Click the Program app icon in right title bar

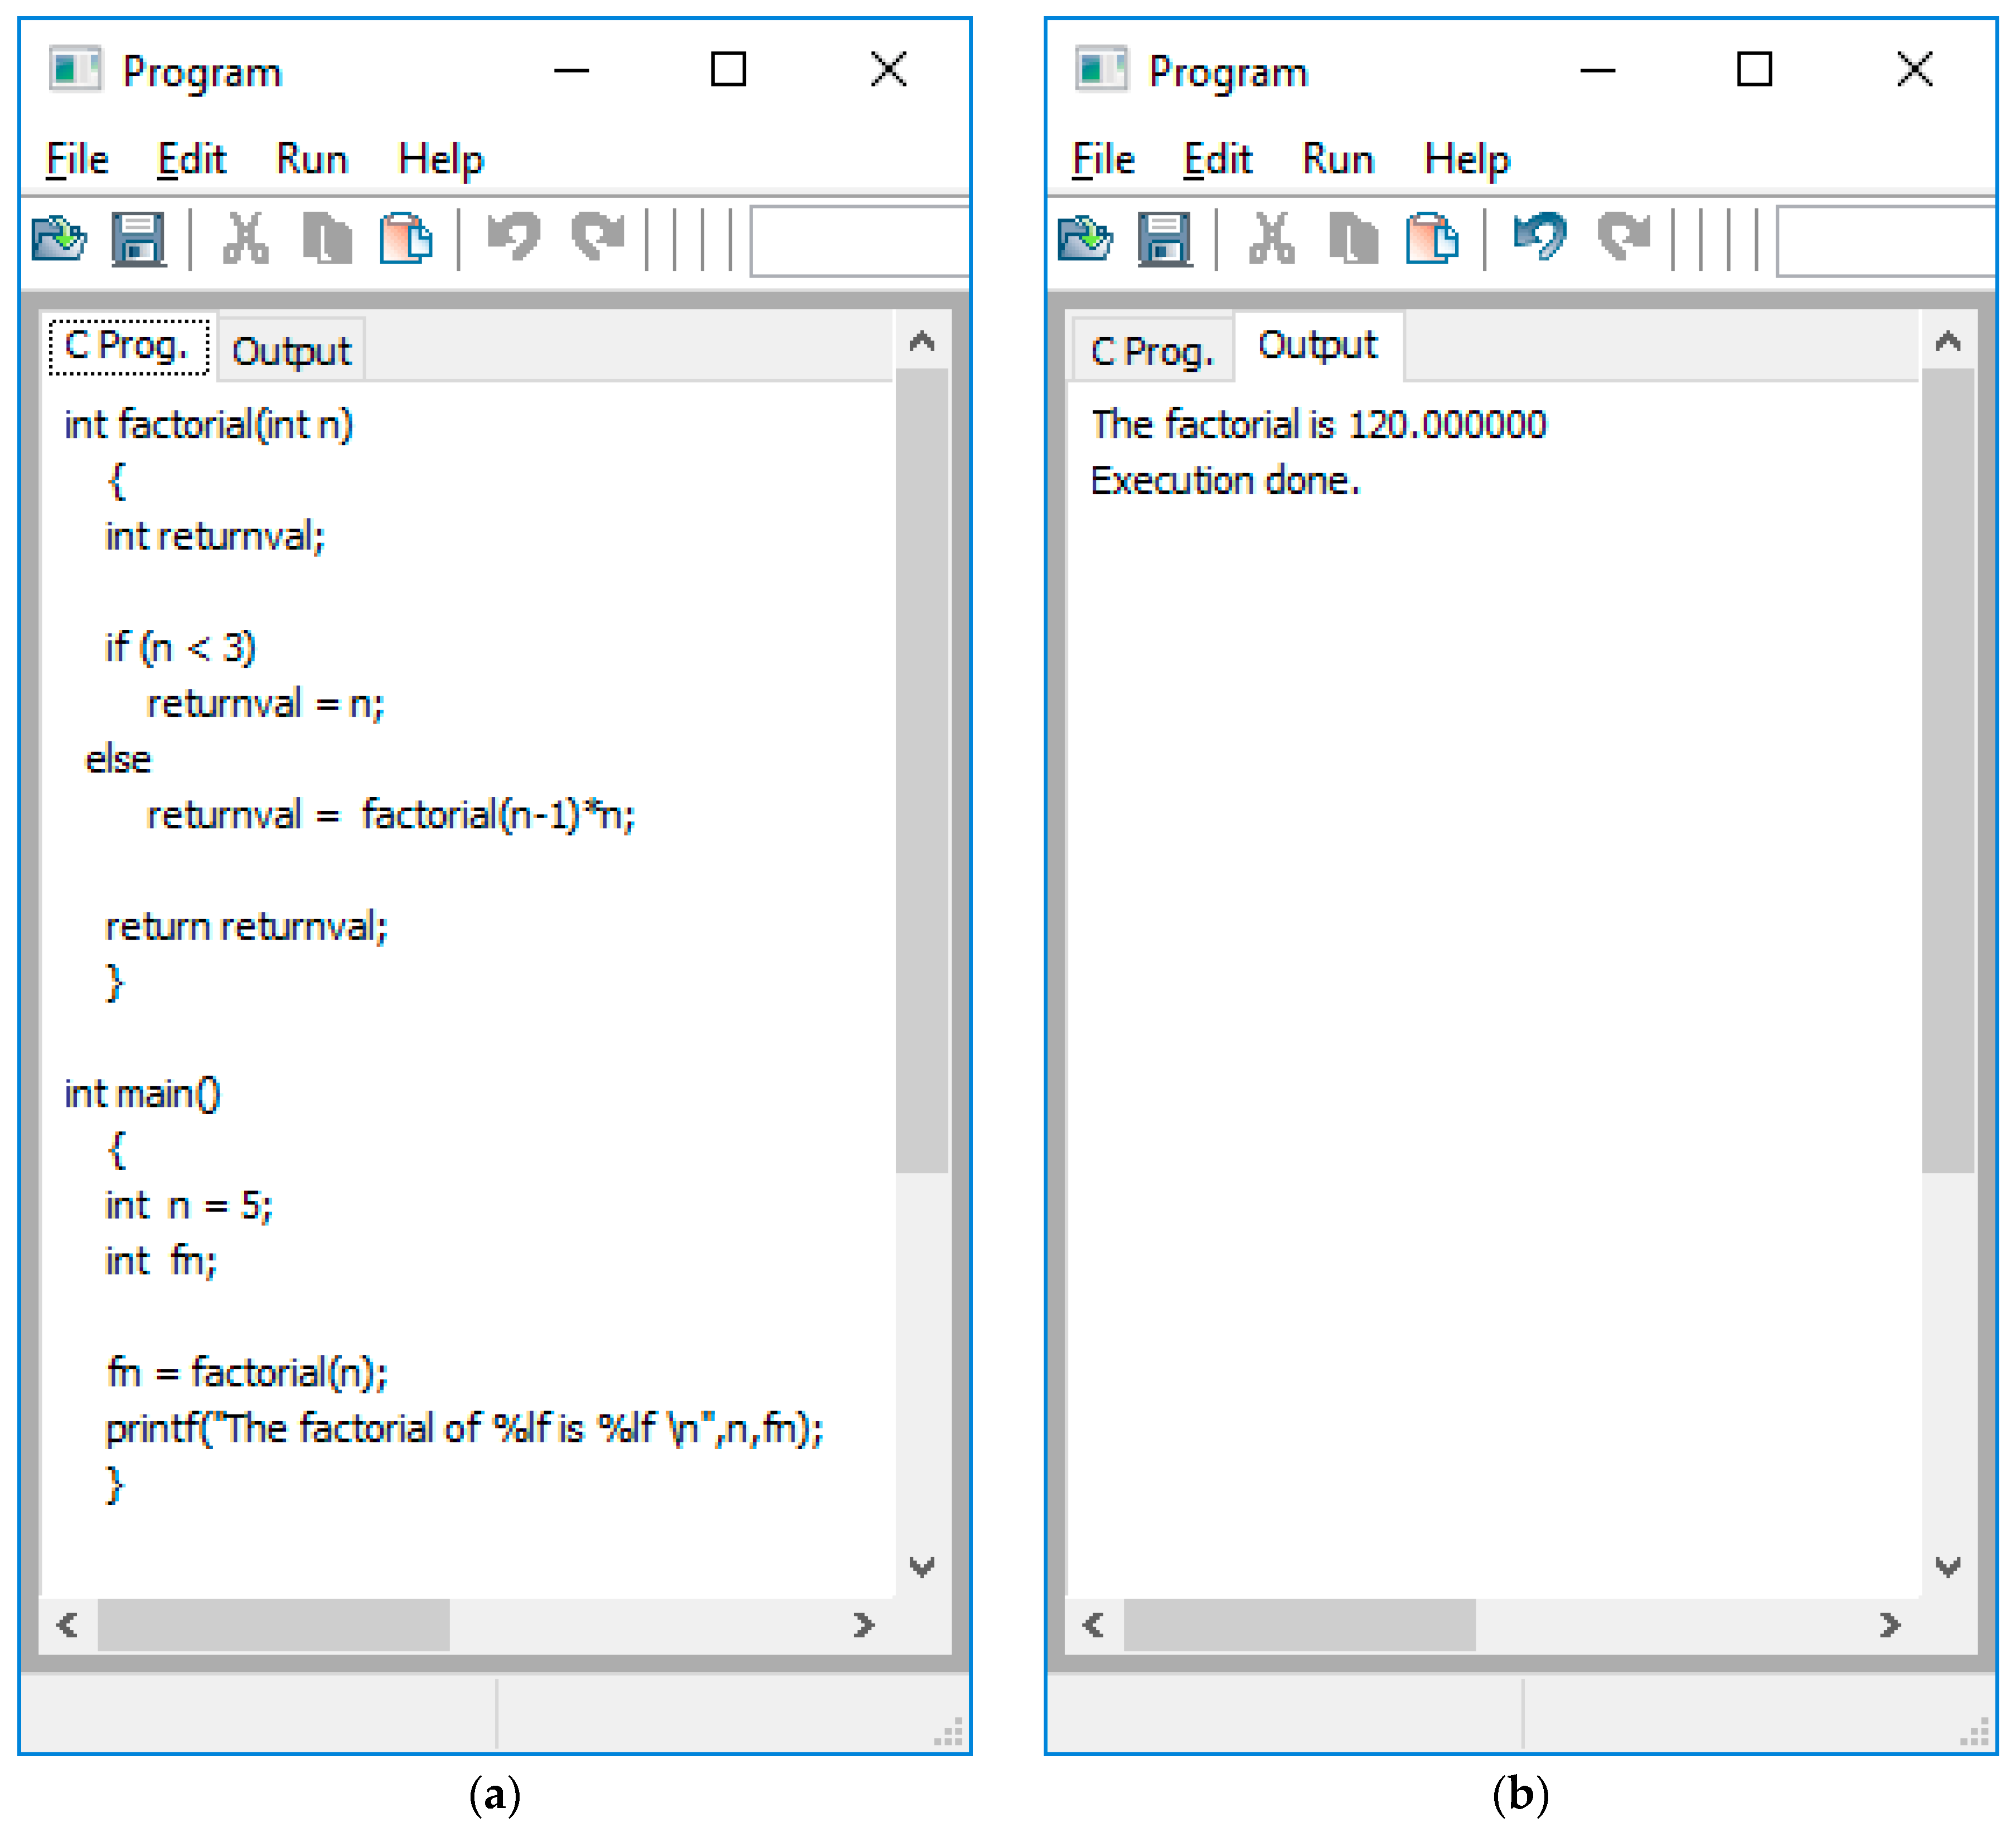pyautogui.click(x=1102, y=69)
